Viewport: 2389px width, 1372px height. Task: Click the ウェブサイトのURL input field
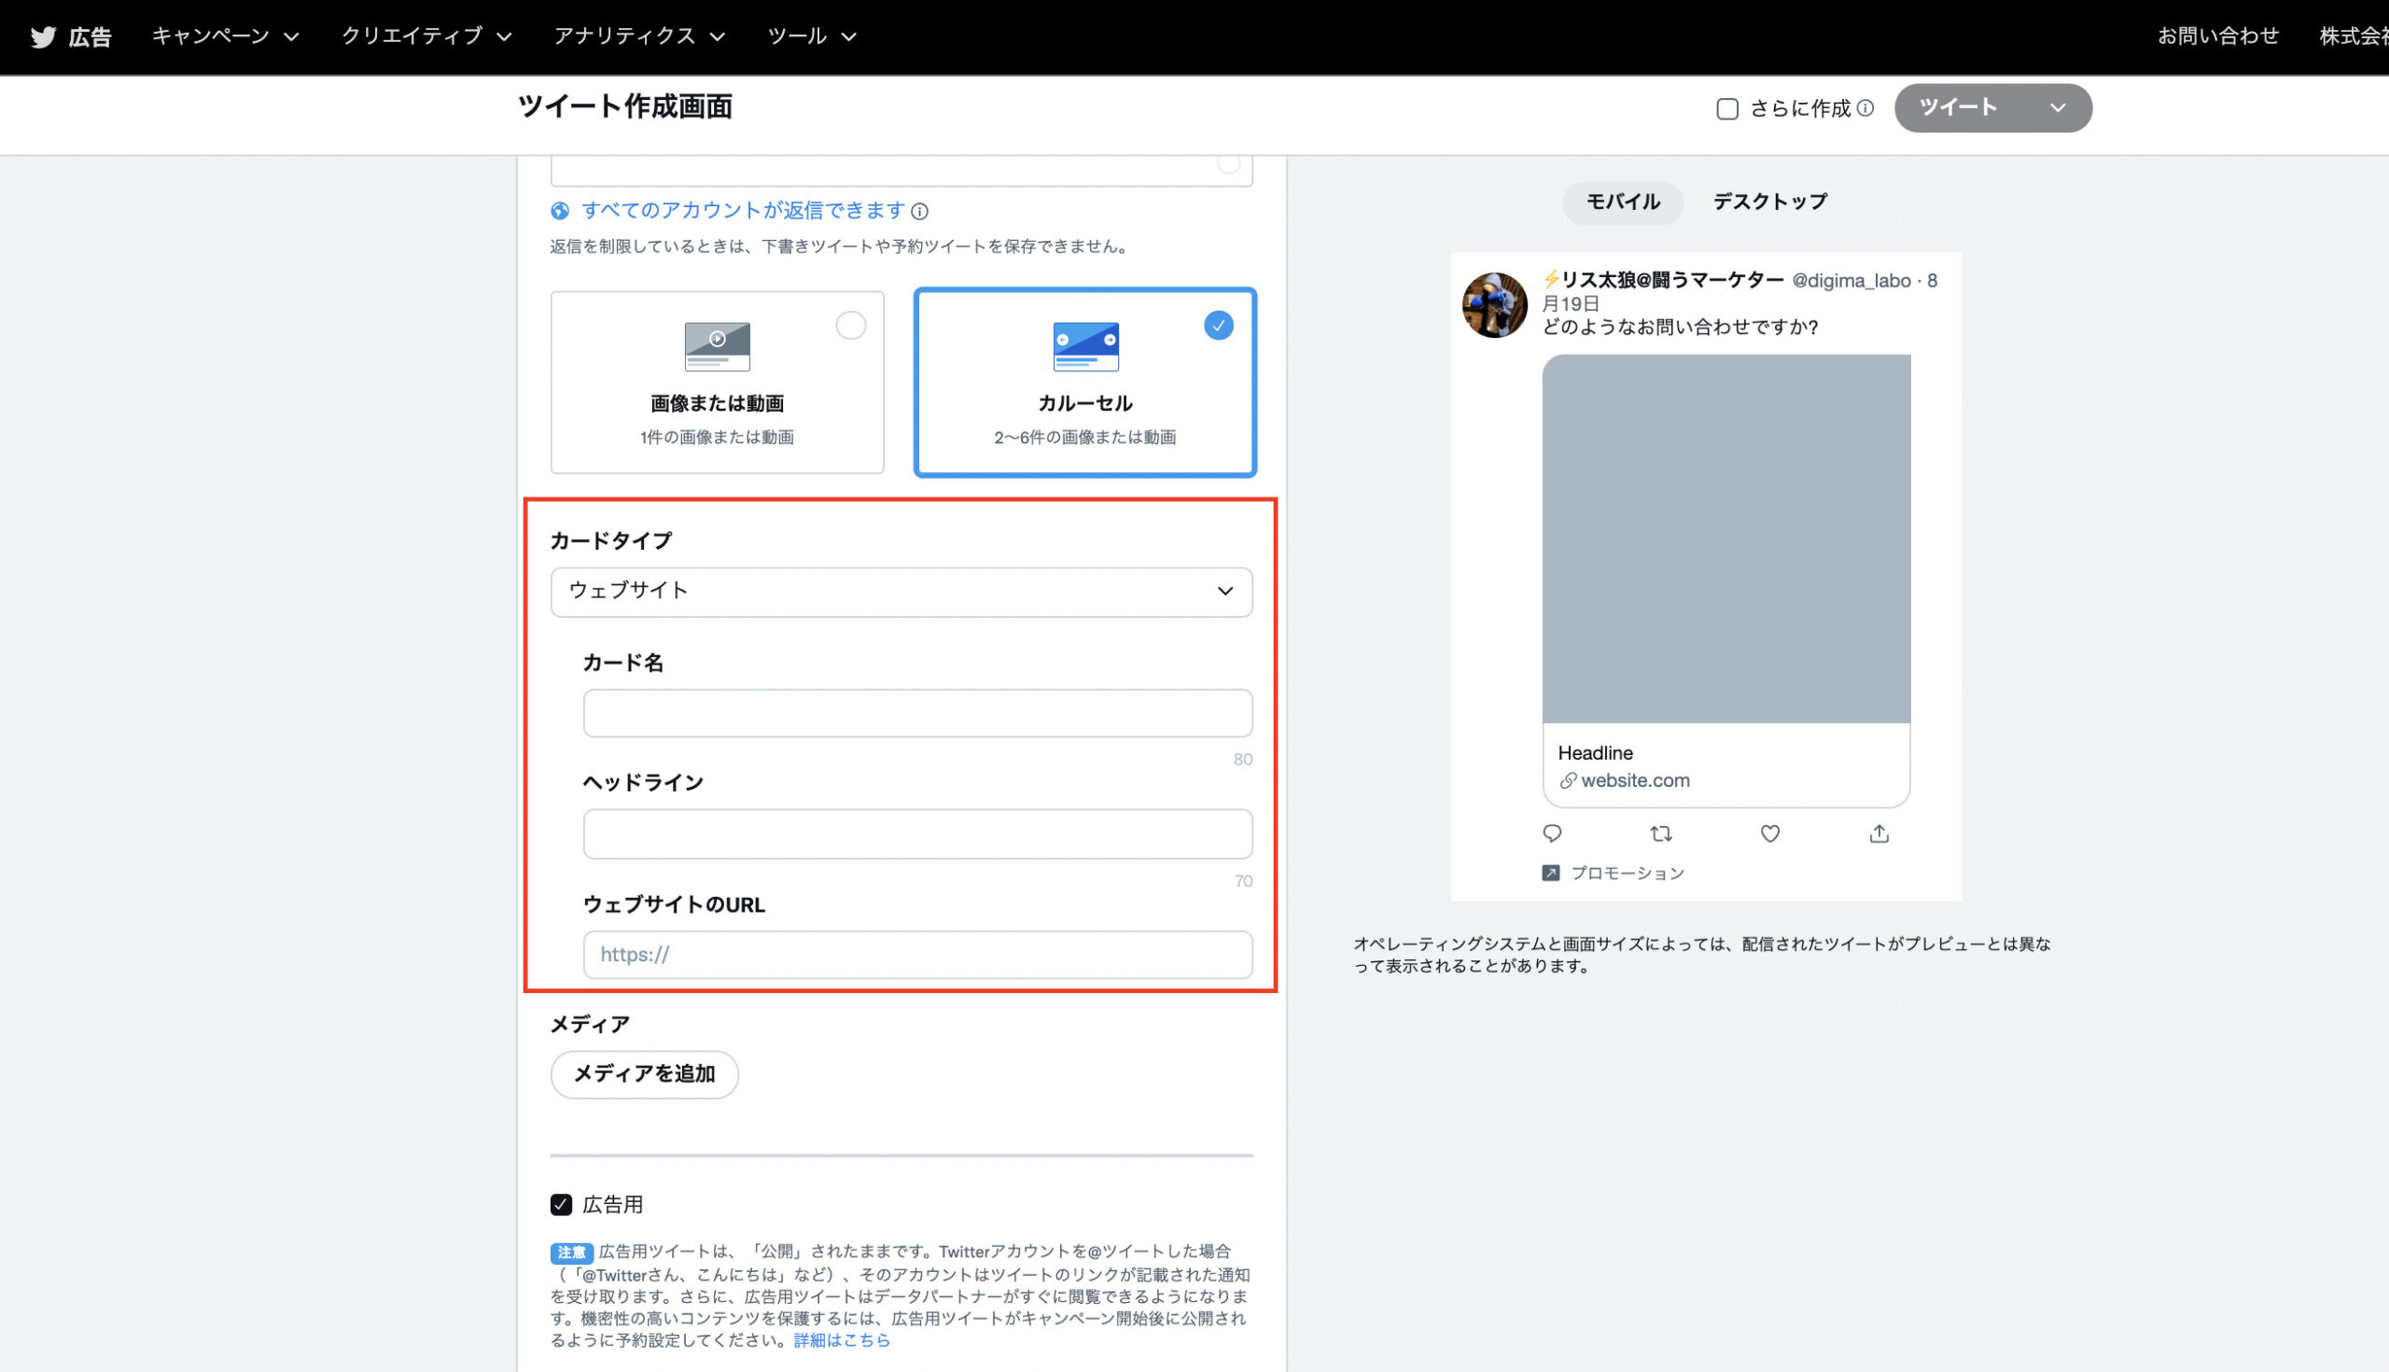click(x=916, y=954)
